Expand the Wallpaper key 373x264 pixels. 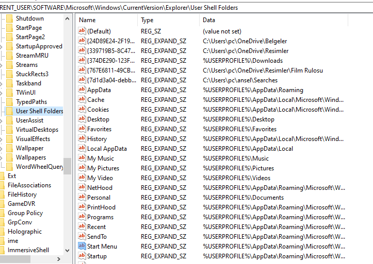point(1,148)
